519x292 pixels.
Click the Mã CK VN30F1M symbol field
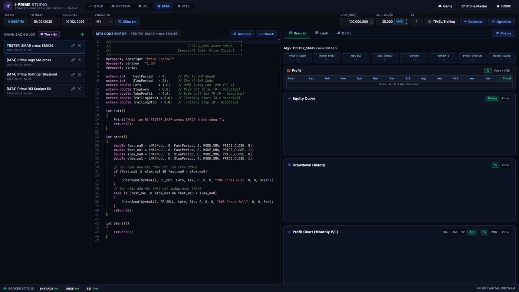tap(16, 22)
